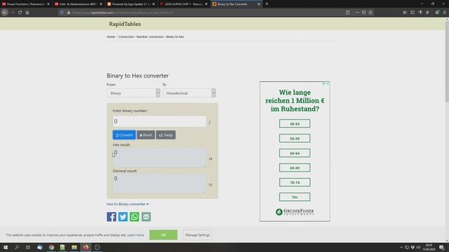
Task: Select the 55-59 age option in ad
Action: (295, 139)
